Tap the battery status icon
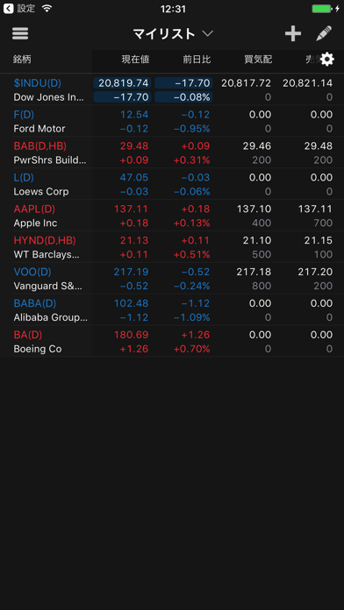This screenshot has width=344, height=610. tap(322, 8)
